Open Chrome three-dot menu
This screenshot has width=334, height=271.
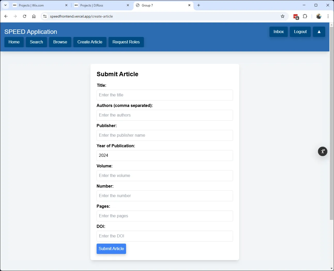pyautogui.click(x=328, y=16)
